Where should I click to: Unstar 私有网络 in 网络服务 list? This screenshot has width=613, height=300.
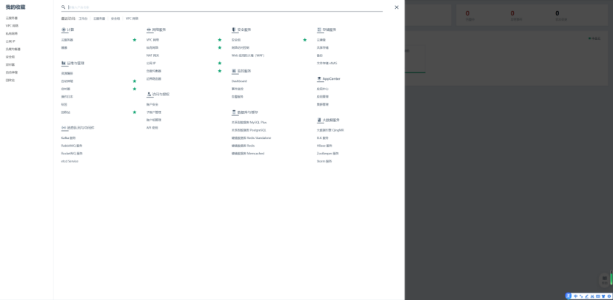(x=220, y=47)
